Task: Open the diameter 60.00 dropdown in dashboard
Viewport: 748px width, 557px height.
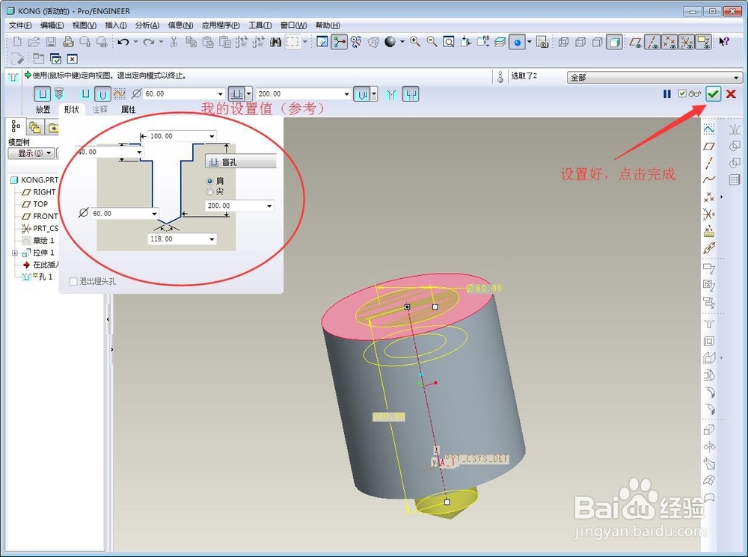Action: [220, 94]
